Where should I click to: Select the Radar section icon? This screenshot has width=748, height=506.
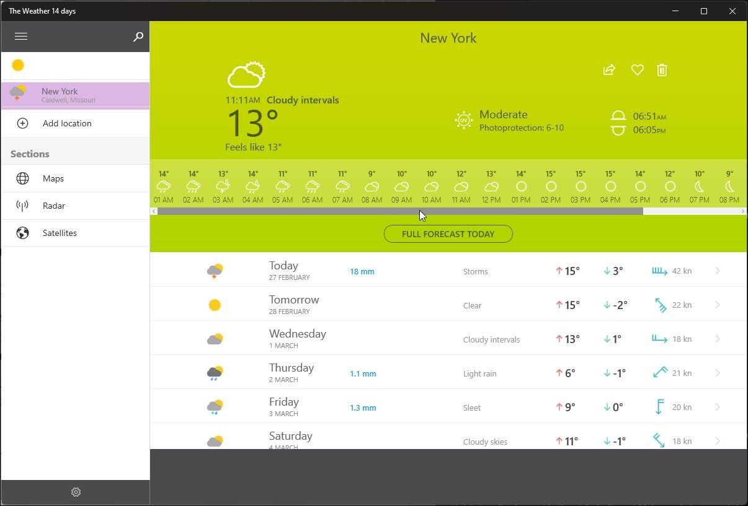click(22, 206)
